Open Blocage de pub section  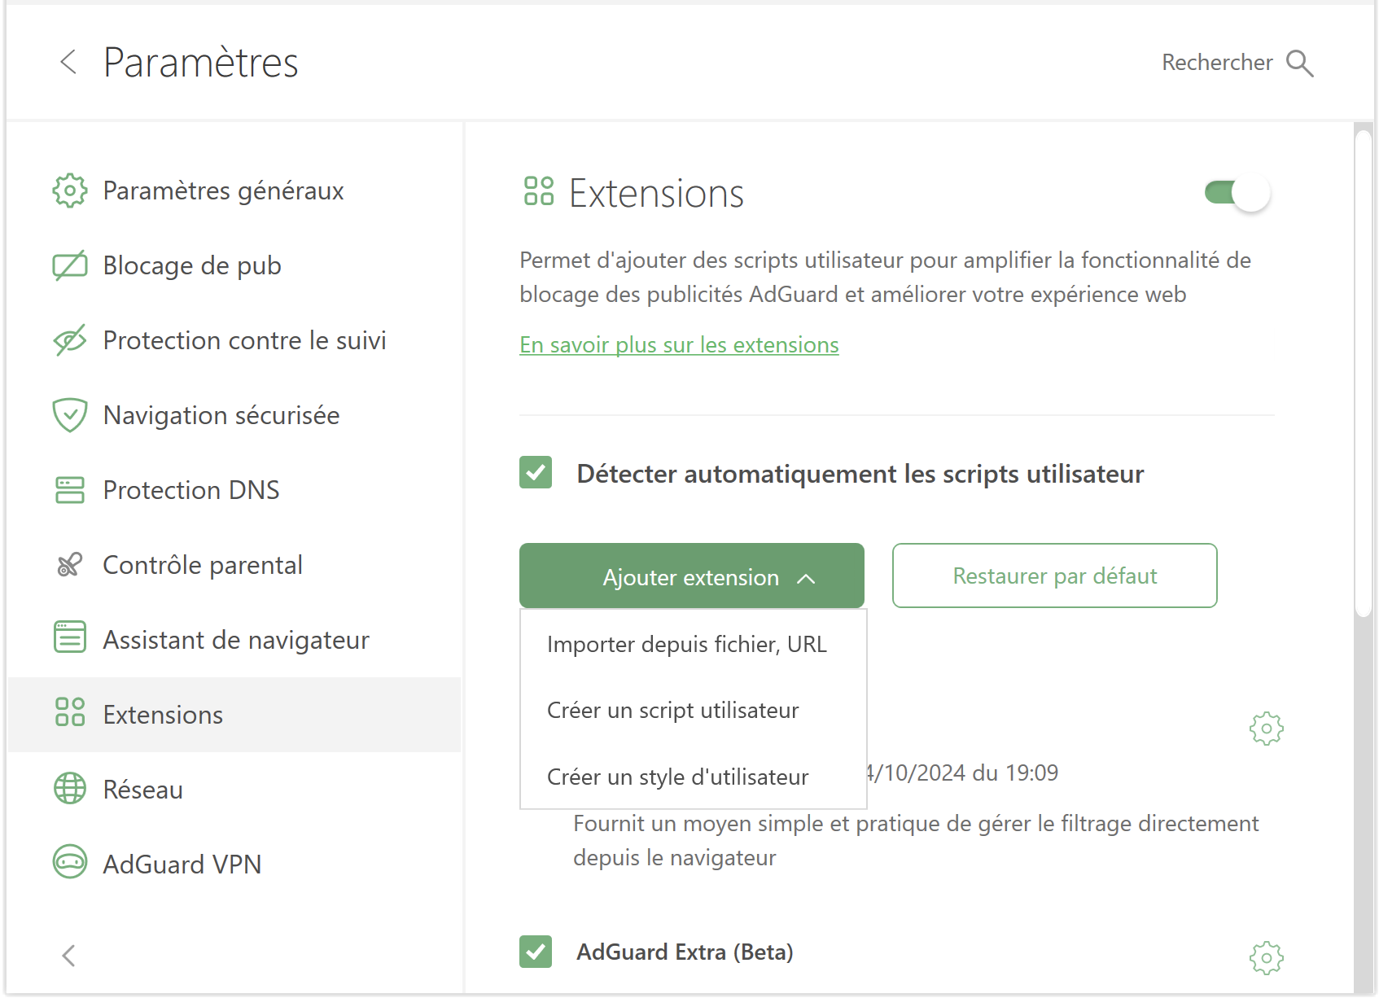(x=234, y=265)
